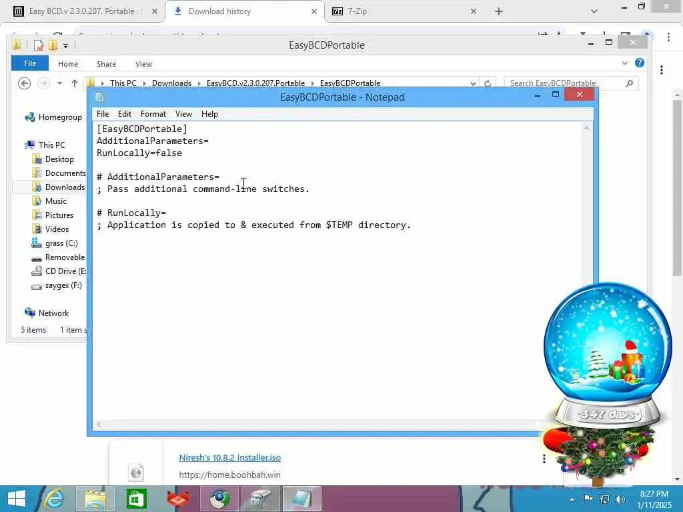
Task: Select Videos in the navigation pane
Action: point(57,229)
